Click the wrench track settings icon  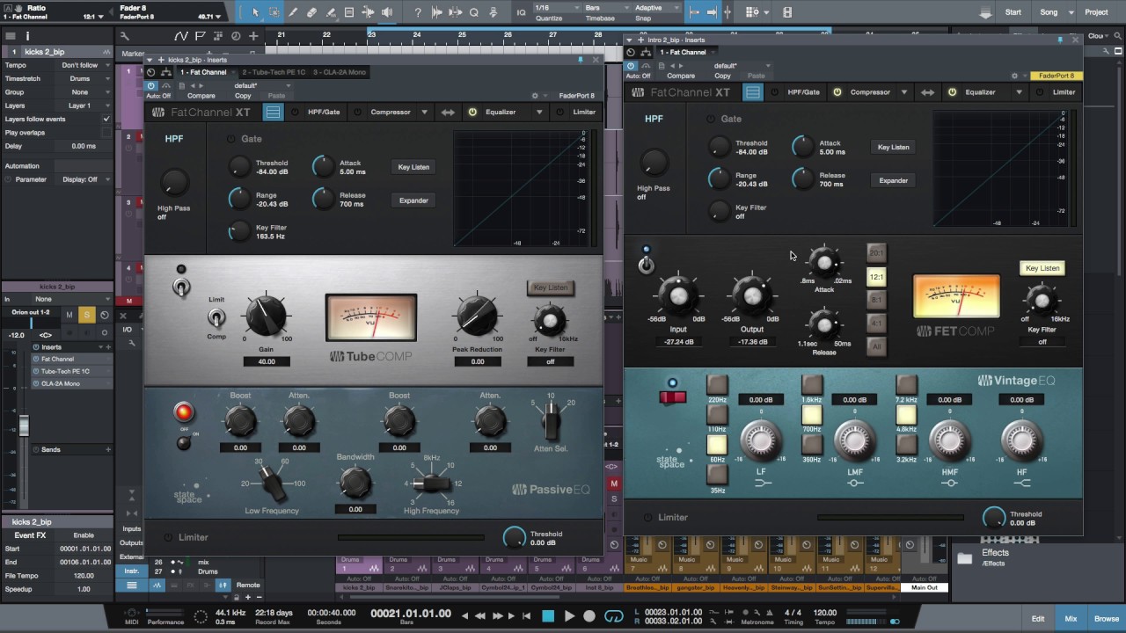coord(125,36)
